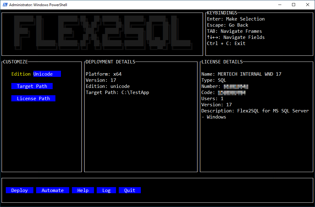This screenshot has height=207, width=315.
Task: Click the masked license Code value
Action: click(232, 92)
